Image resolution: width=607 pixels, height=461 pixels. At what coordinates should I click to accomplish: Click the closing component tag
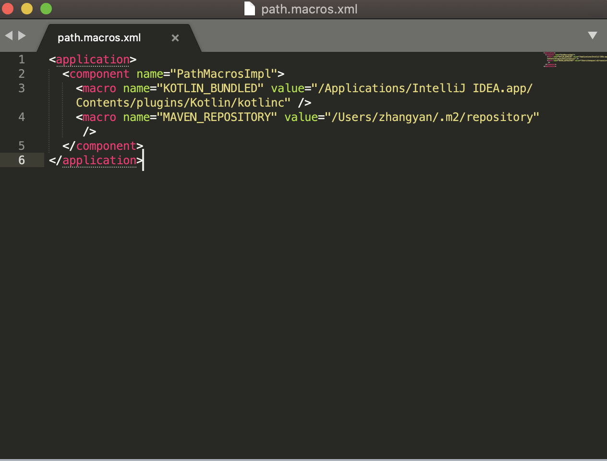(x=106, y=146)
